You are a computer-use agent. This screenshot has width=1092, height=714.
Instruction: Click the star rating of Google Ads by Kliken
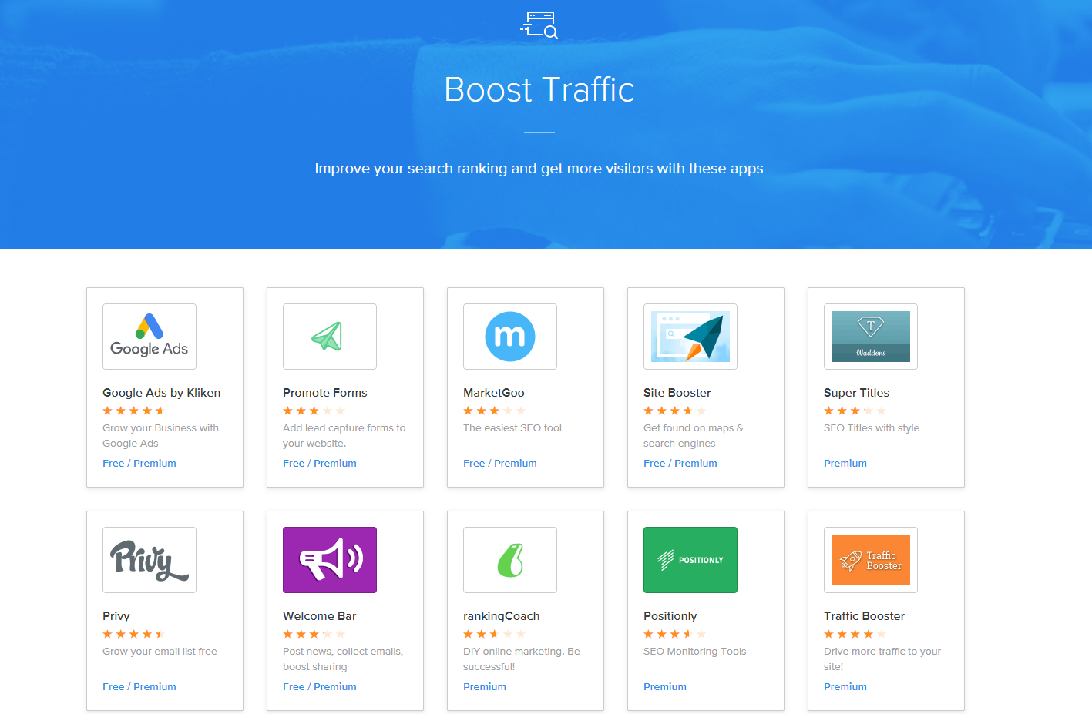[134, 411]
